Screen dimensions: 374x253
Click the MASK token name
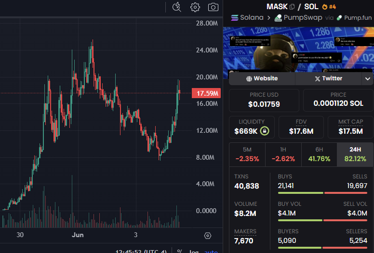(x=277, y=7)
